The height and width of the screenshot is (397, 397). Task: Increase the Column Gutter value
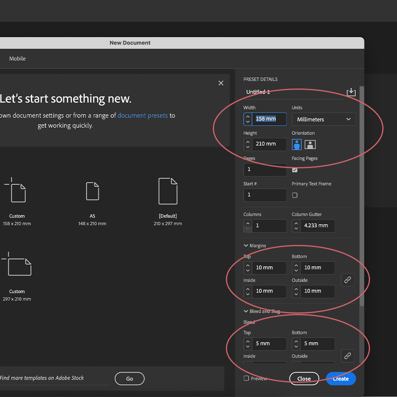tap(296, 223)
